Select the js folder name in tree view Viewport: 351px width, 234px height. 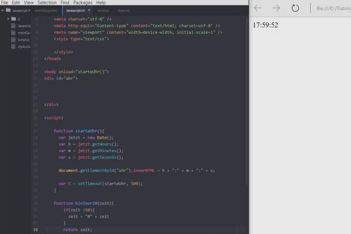click(19, 19)
